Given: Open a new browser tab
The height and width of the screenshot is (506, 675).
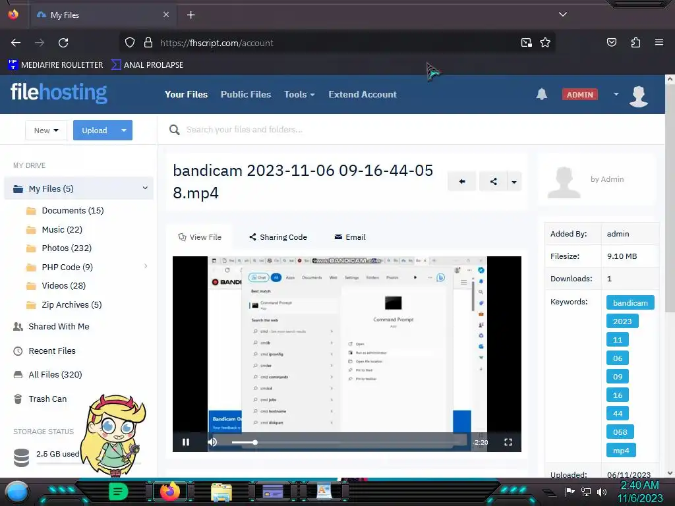Looking at the screenshot, I should click(191, 15).
